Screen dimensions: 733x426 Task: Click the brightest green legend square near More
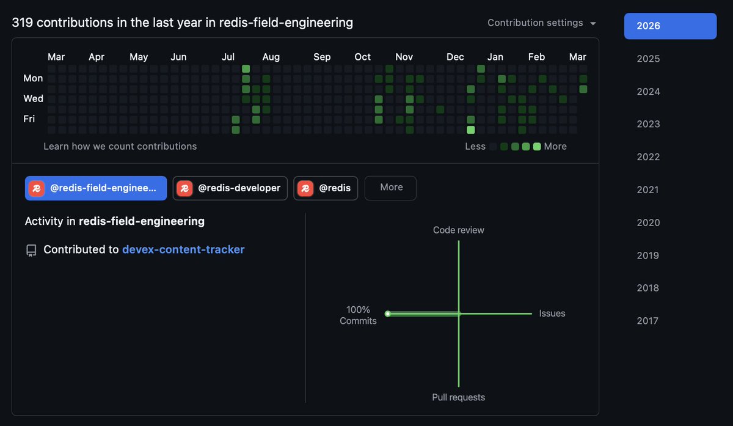point(537,147)
